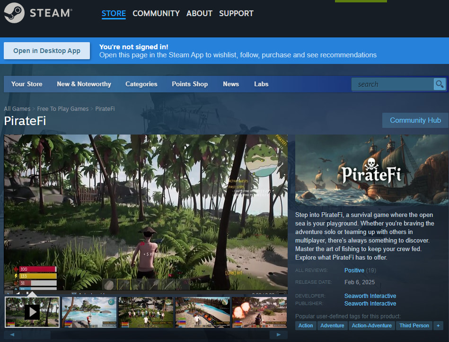The height and width of the screenshot is (342, 449).
Task: Click the "Step into PirateFi" description text
Action: tap(364, 236)
